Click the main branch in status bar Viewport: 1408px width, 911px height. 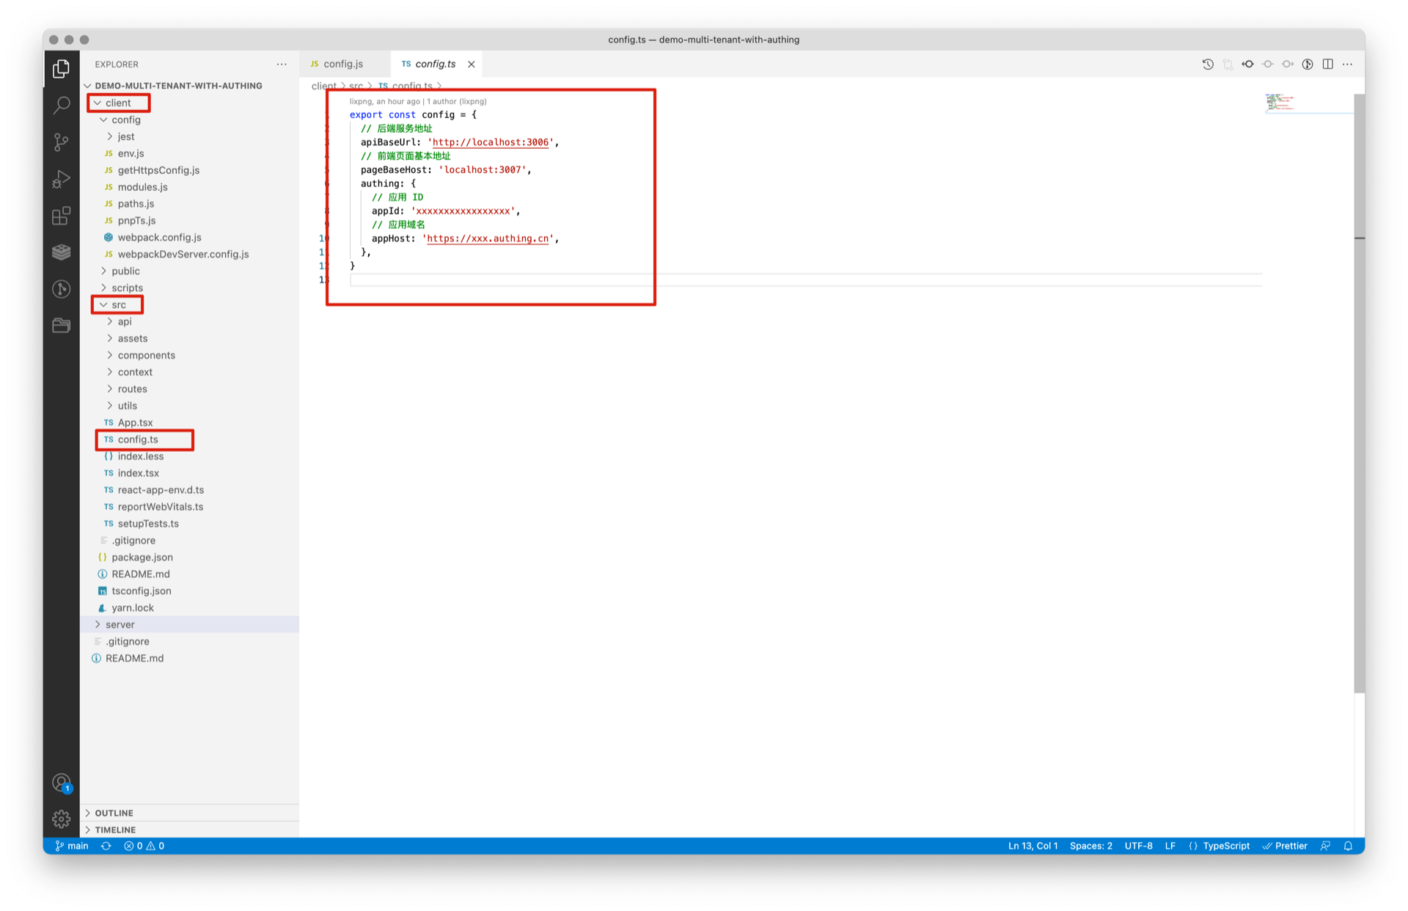[72, 846]
